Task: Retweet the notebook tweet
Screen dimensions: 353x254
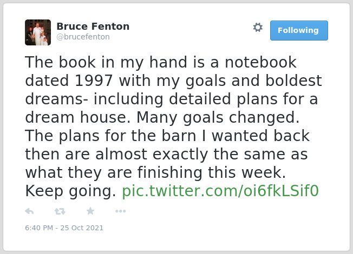Action: [60, 211]
